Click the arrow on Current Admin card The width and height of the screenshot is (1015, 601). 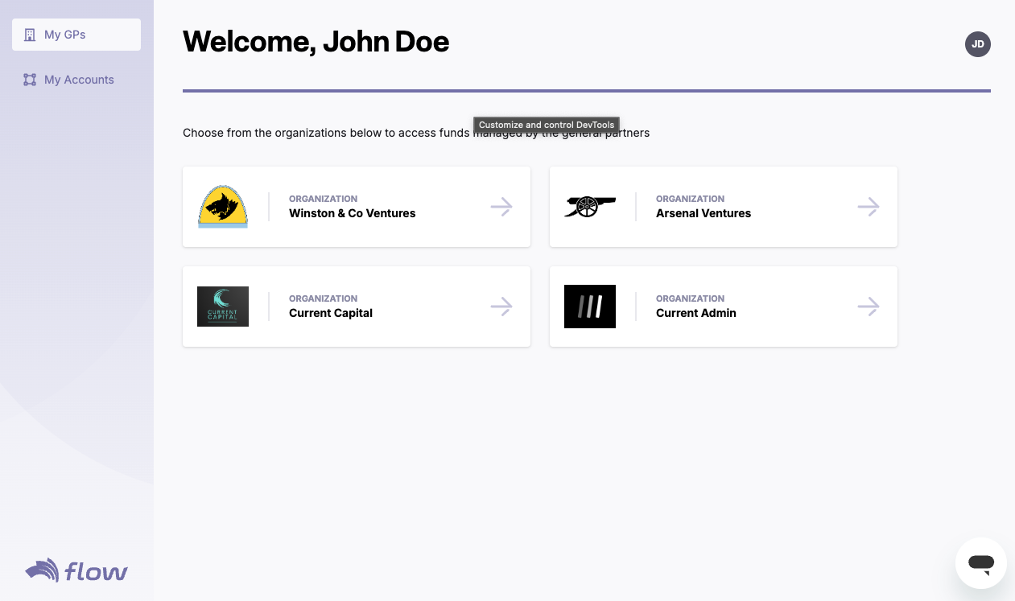point(869,307)
